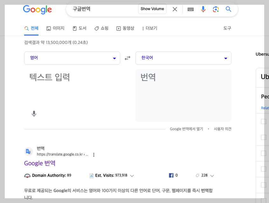Click the Google logo
The image size is (269, 203).
coord(38,10)
